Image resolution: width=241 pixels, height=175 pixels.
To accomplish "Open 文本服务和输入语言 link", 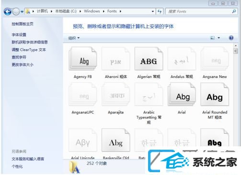I will tap(28, 159).
